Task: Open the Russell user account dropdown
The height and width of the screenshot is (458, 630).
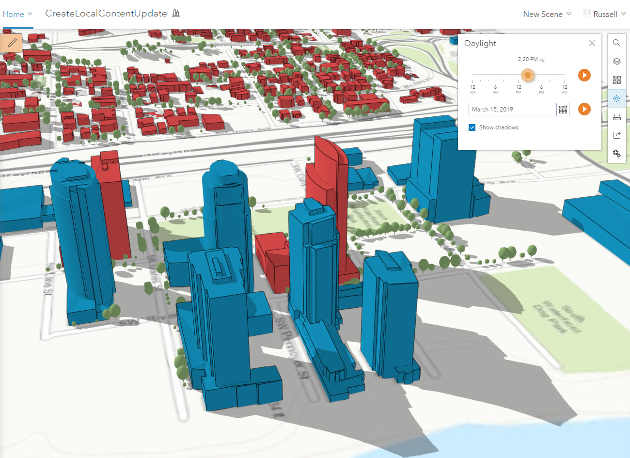Action: 605,14
